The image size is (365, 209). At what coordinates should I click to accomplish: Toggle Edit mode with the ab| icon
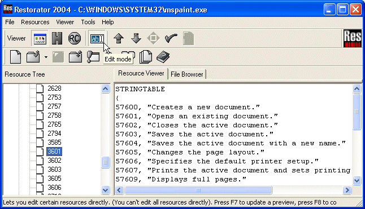click(x=97, y=38)
